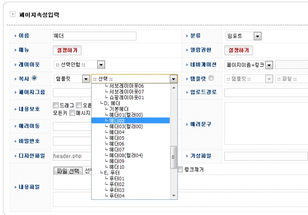Viewport: 308px width, 215px height.
Task: Choose 푸터04 from the list
Action: click(131, 196)
